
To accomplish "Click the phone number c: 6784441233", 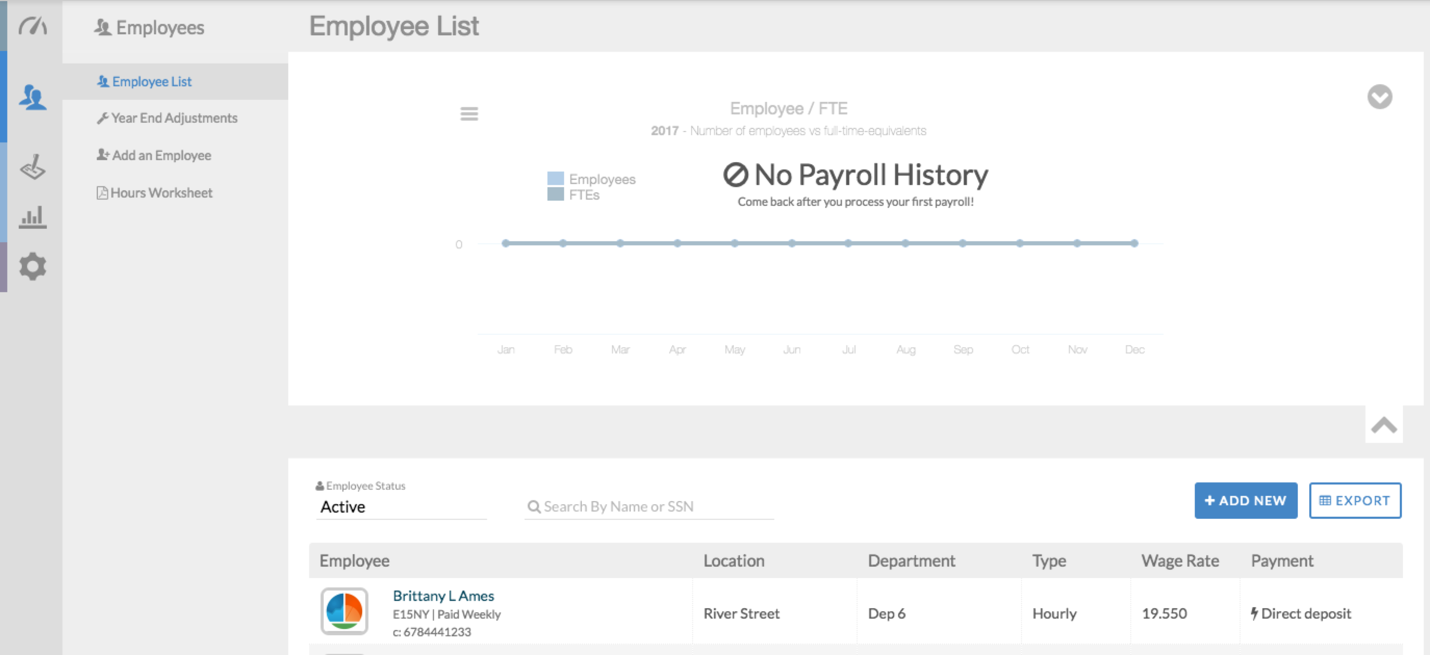I will point(432,632).
